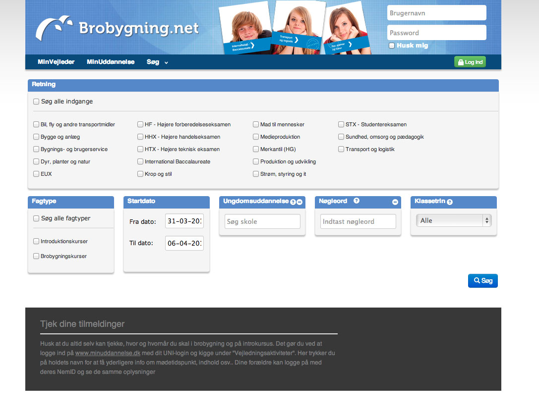Check HF - Højere forberedelseseksamen
Viewport: 539px width, 417px height.
pyautogui.click(x=140, y=124)
